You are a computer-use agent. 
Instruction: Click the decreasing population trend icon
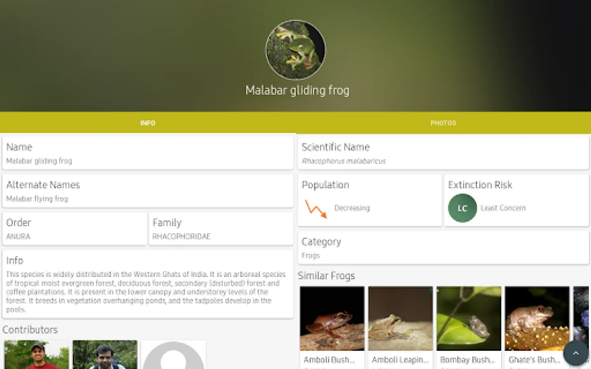316,208
